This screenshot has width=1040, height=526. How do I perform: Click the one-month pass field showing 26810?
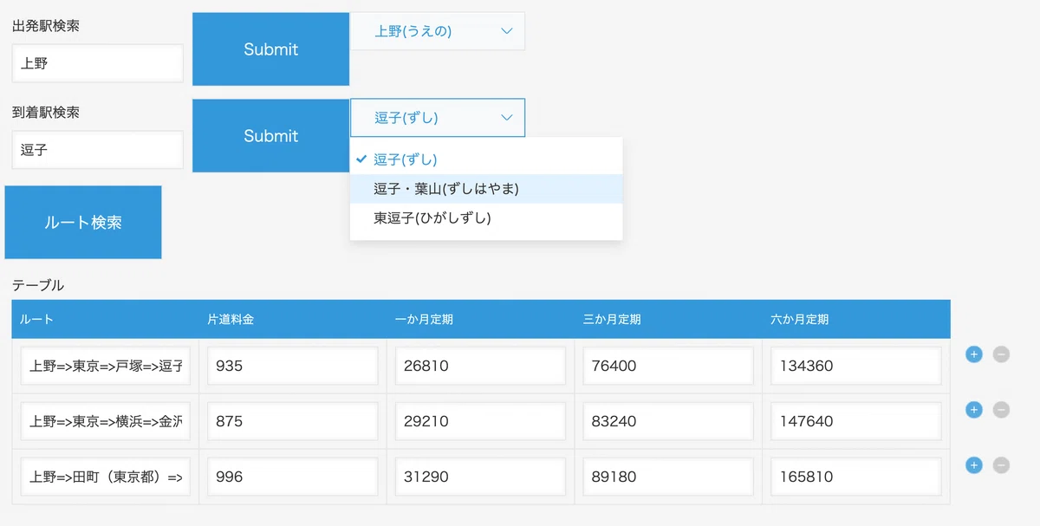pyautogui.click(x=480, y=366)
